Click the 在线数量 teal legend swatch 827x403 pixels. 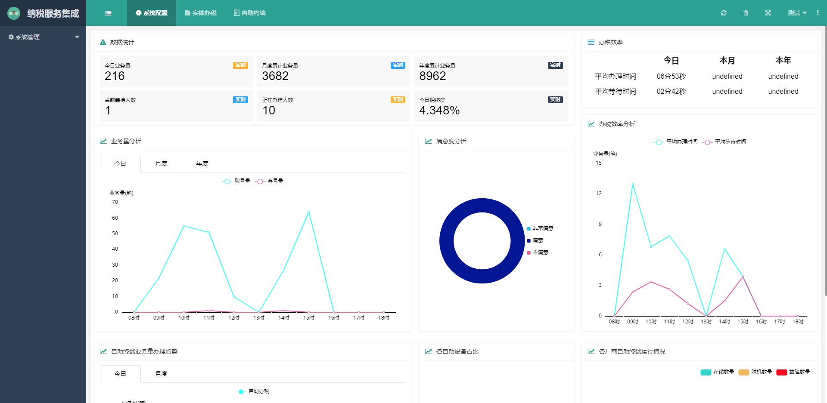point(706,372)
